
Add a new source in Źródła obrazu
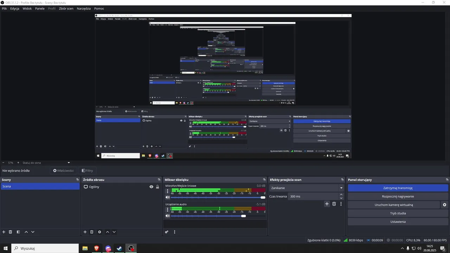coord(85,232)
